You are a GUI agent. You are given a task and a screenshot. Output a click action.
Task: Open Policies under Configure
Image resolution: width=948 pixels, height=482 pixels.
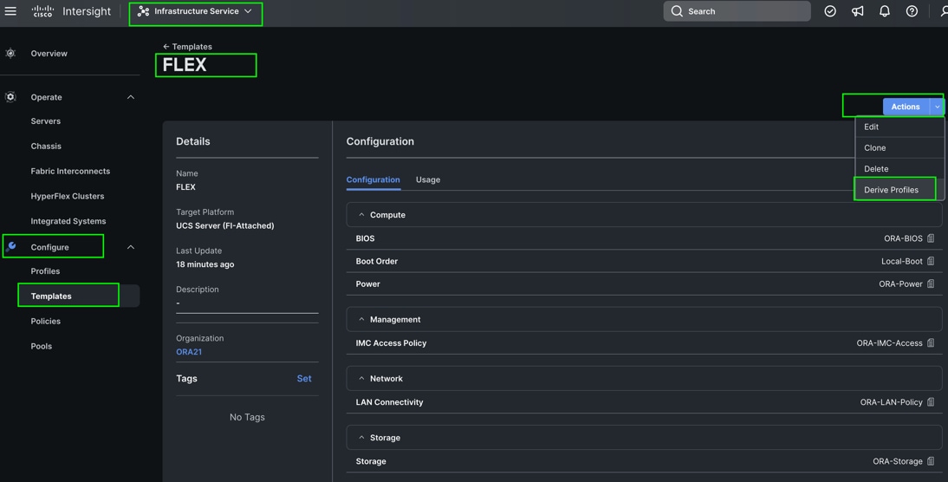(x=45, y=321)
